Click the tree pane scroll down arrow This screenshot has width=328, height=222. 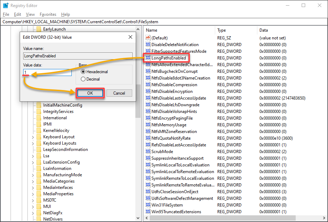click(x=138, y=218)
